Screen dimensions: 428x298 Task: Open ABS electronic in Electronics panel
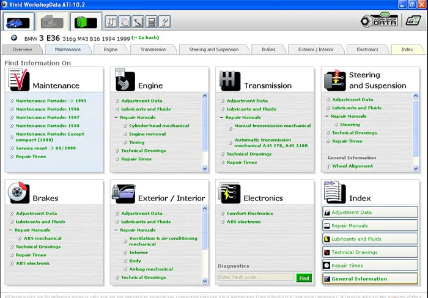(244, 222)
